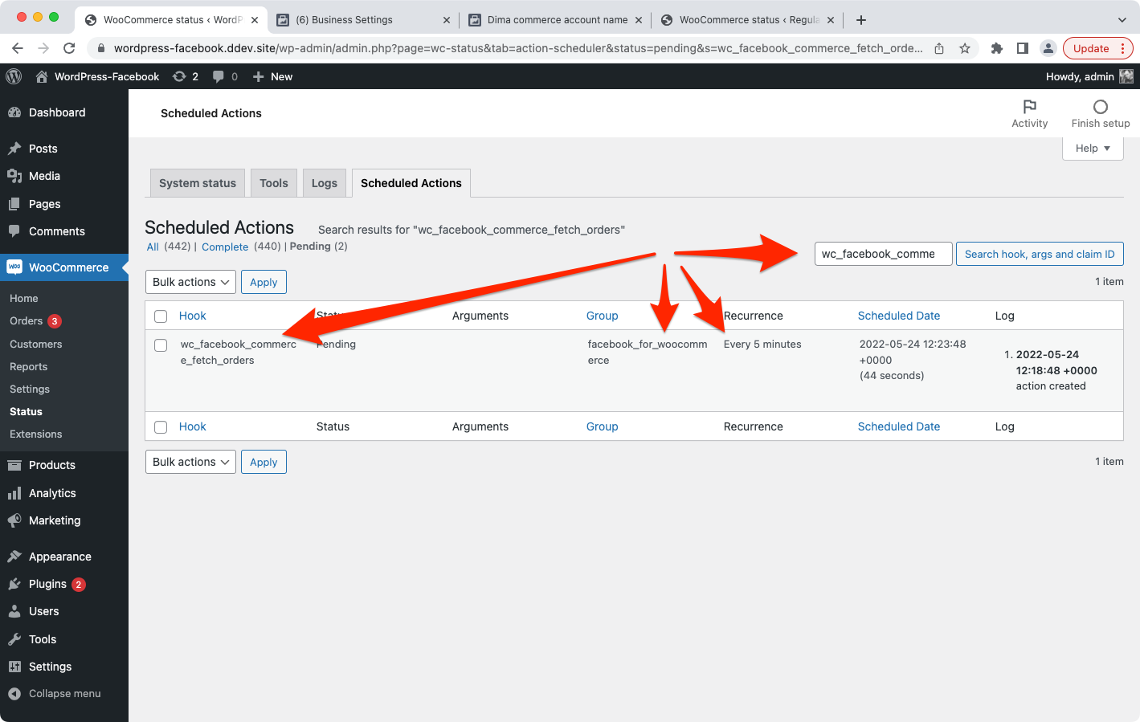Click the Apply button
Image resolution: width=1140 pixels, height=722 pixels.
[264, 282]
